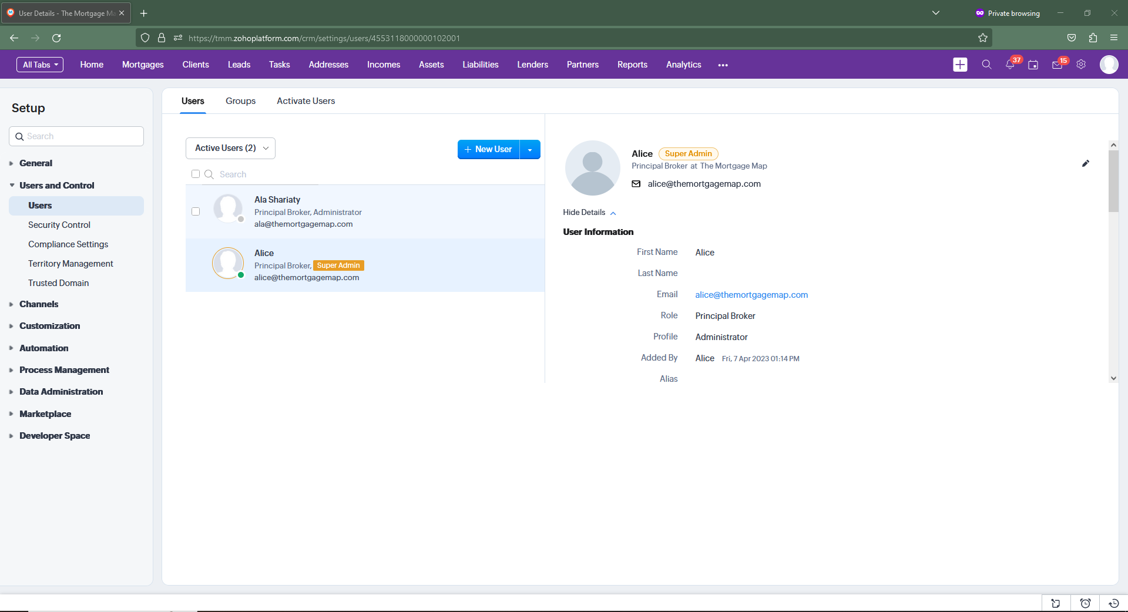Open the global search magnifier icon

pyautogui.click(x=986, y=65)
